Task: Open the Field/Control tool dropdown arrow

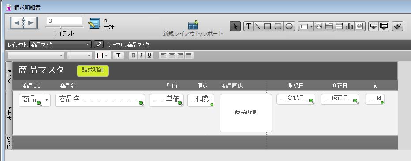Action: tap(311, 26)
